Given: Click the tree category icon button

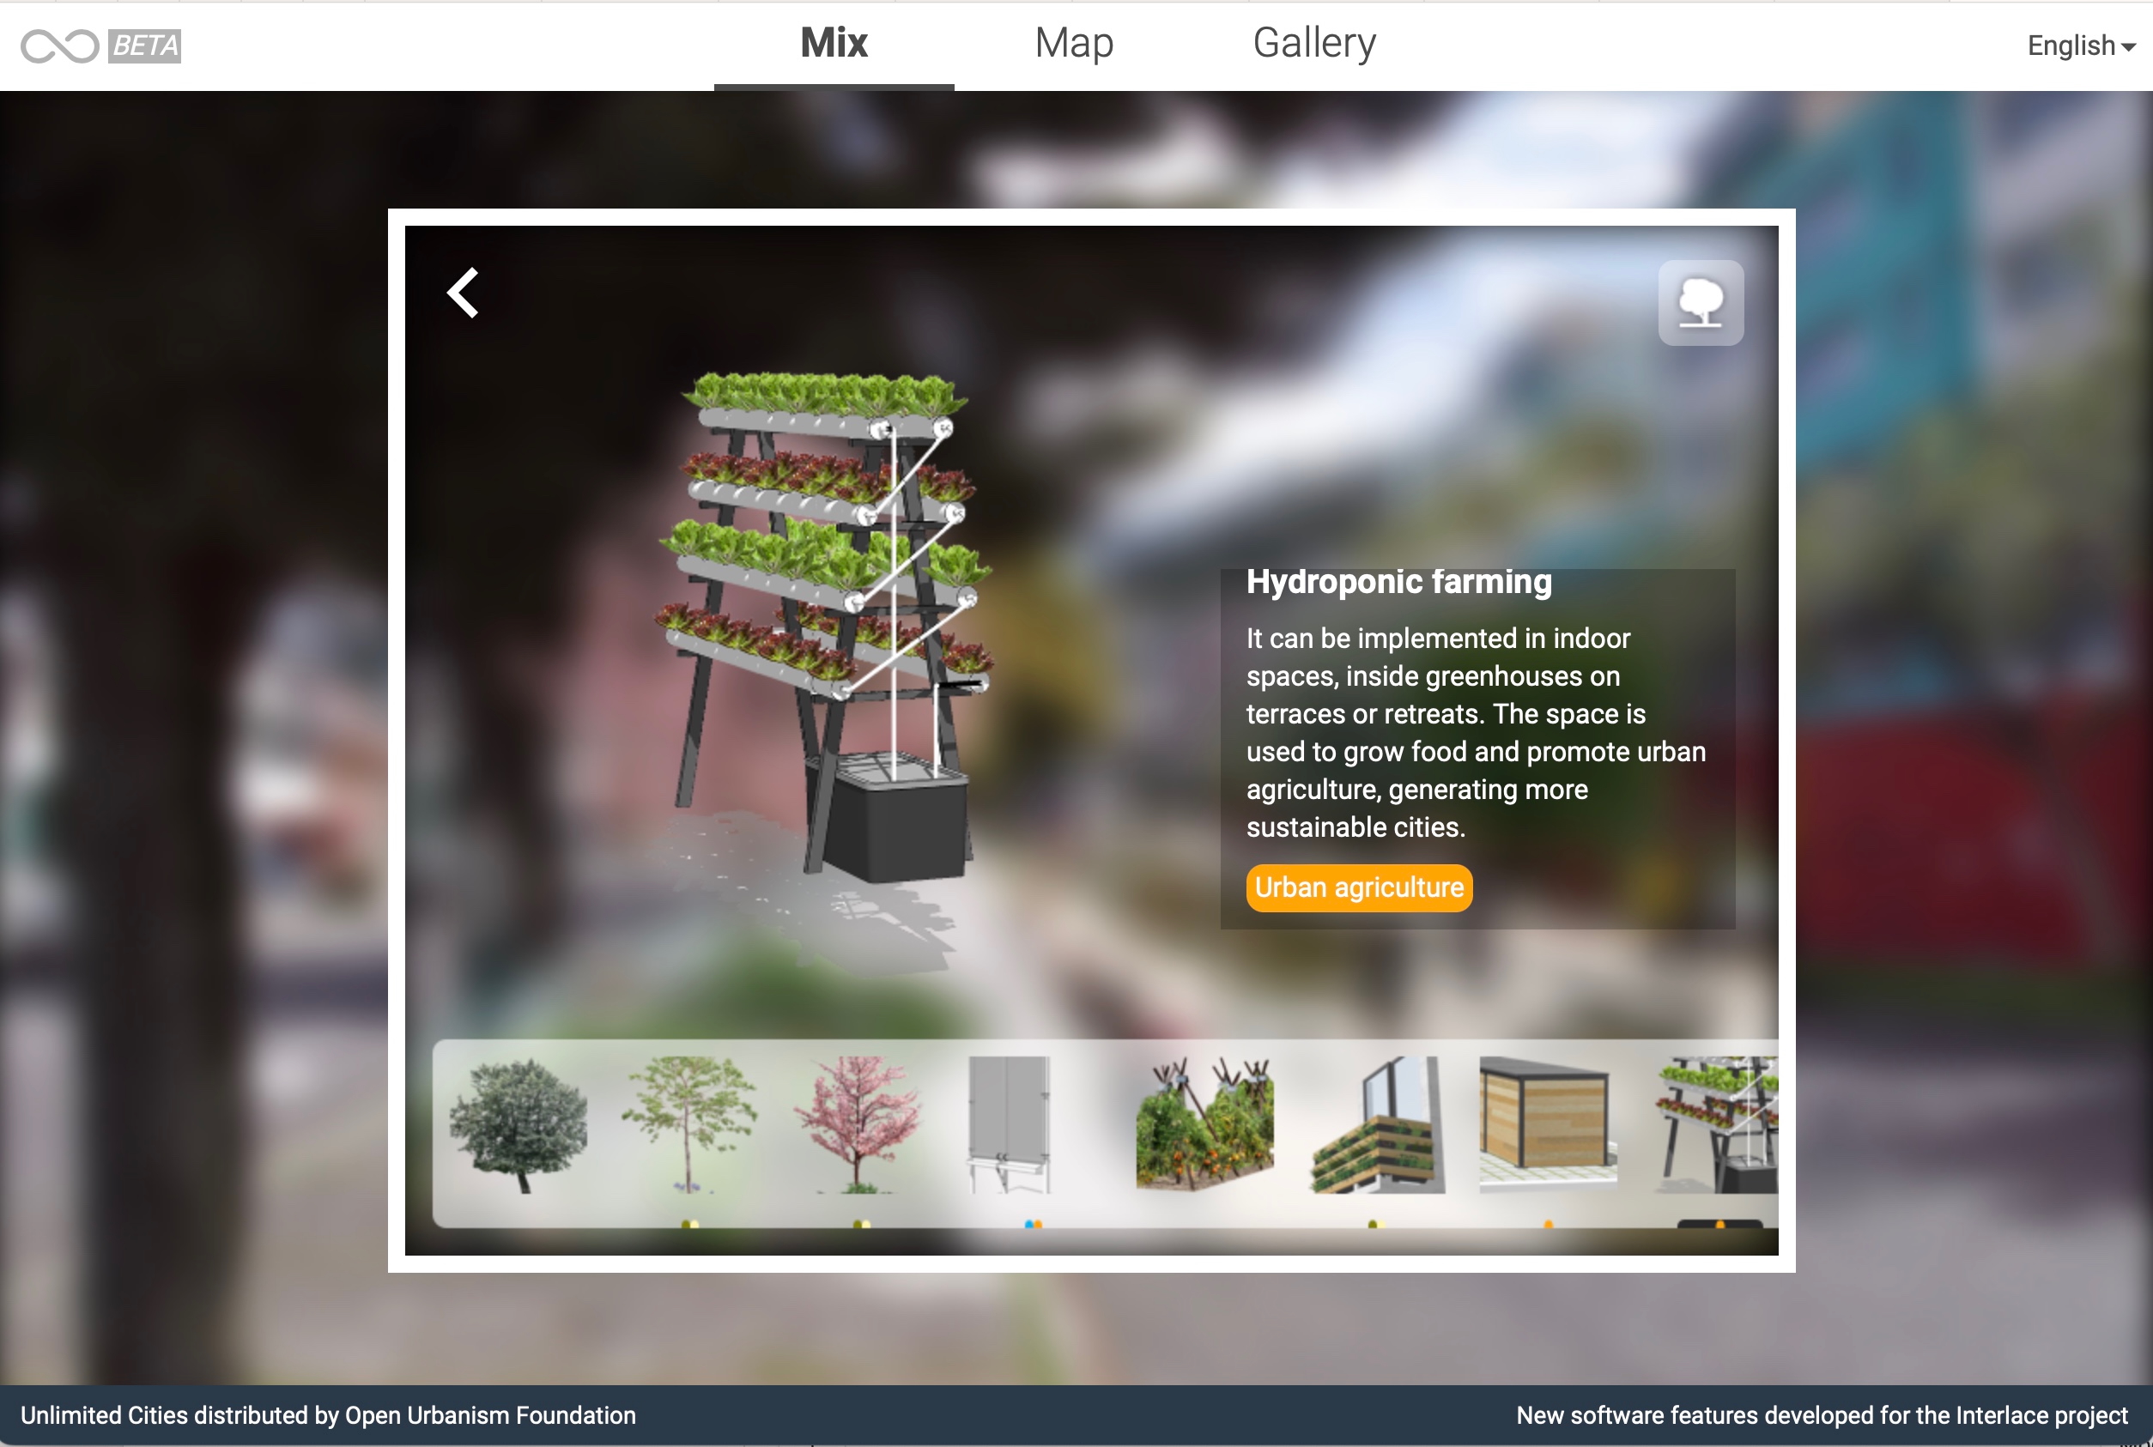Looking at the screenshot, I should point(1700,303).
